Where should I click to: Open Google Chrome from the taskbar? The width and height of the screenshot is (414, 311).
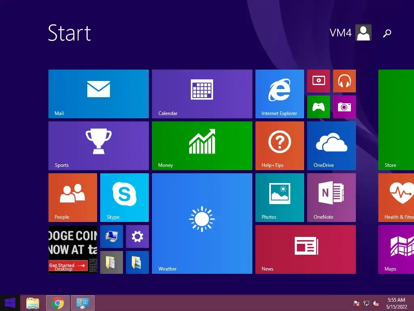pos(58,303)
